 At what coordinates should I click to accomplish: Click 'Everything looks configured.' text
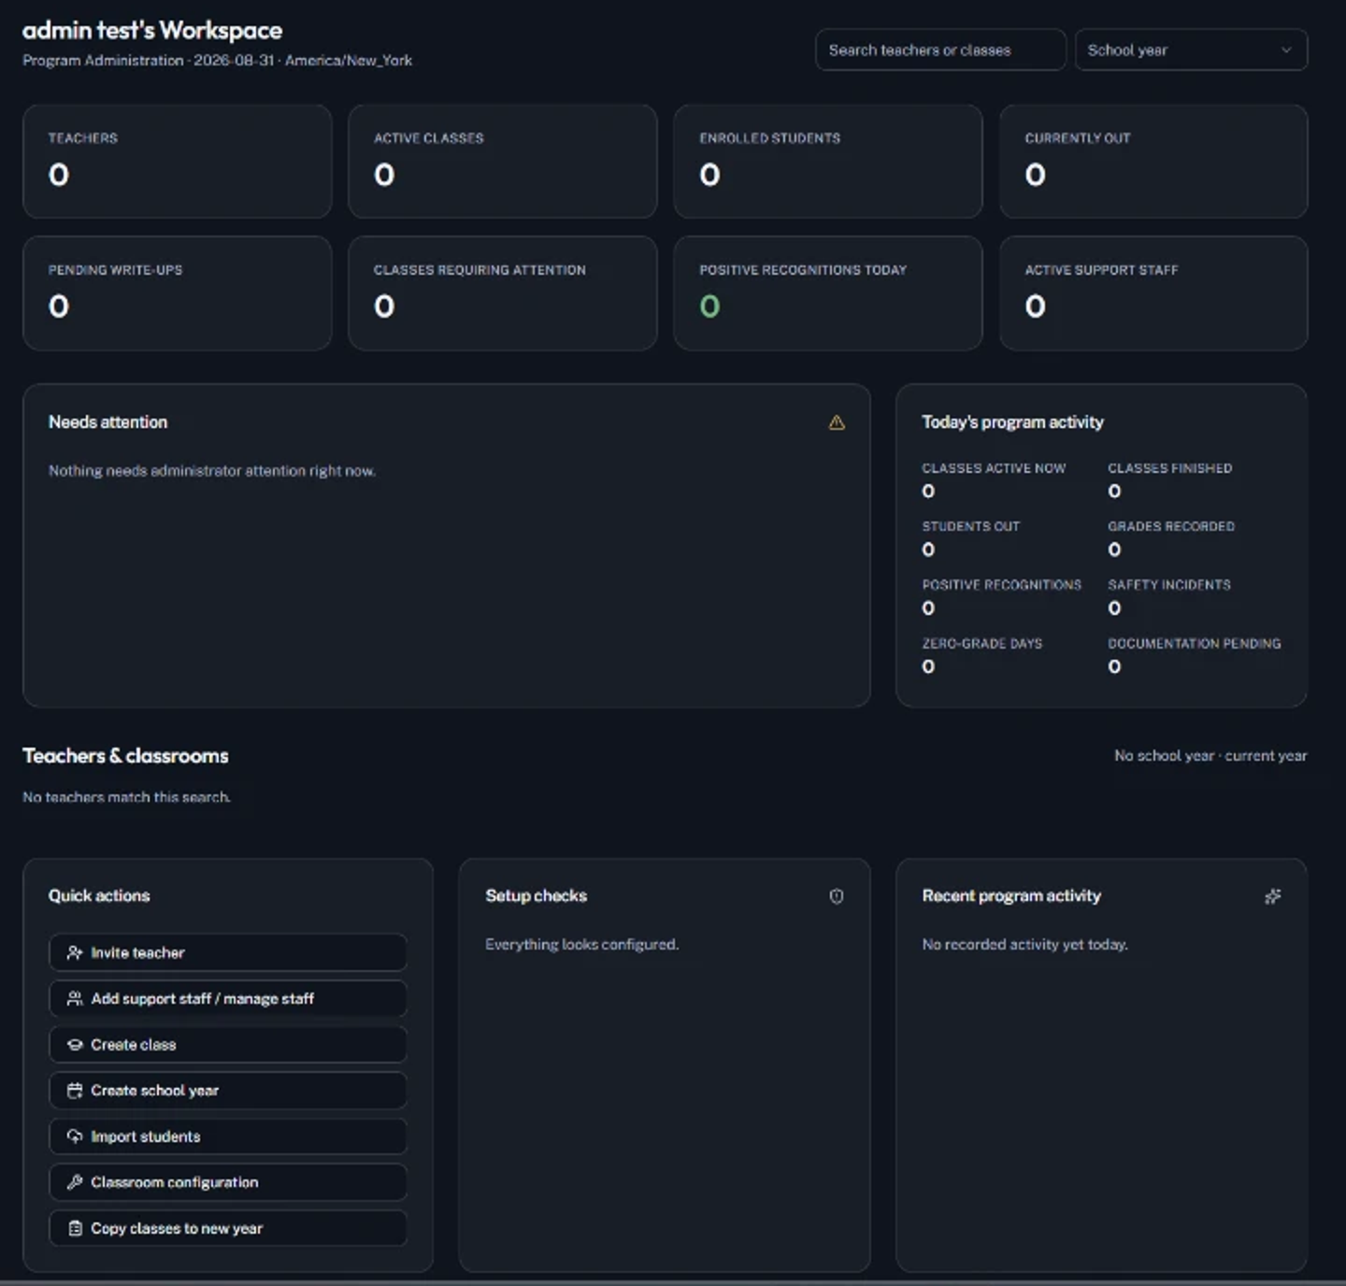pyautogui.click(x=581, y=945)
